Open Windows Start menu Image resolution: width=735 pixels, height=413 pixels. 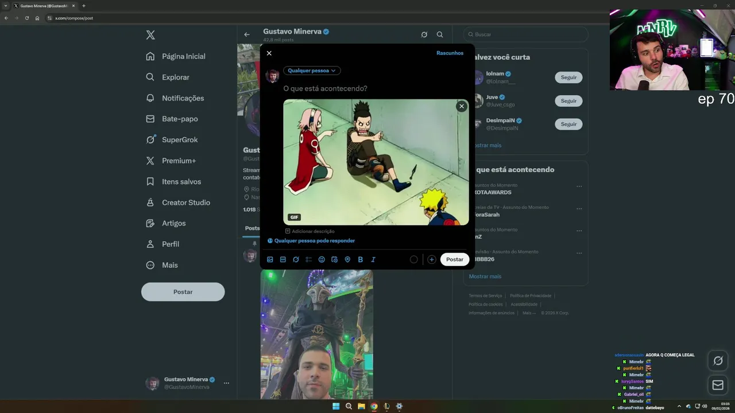[336, 406]
